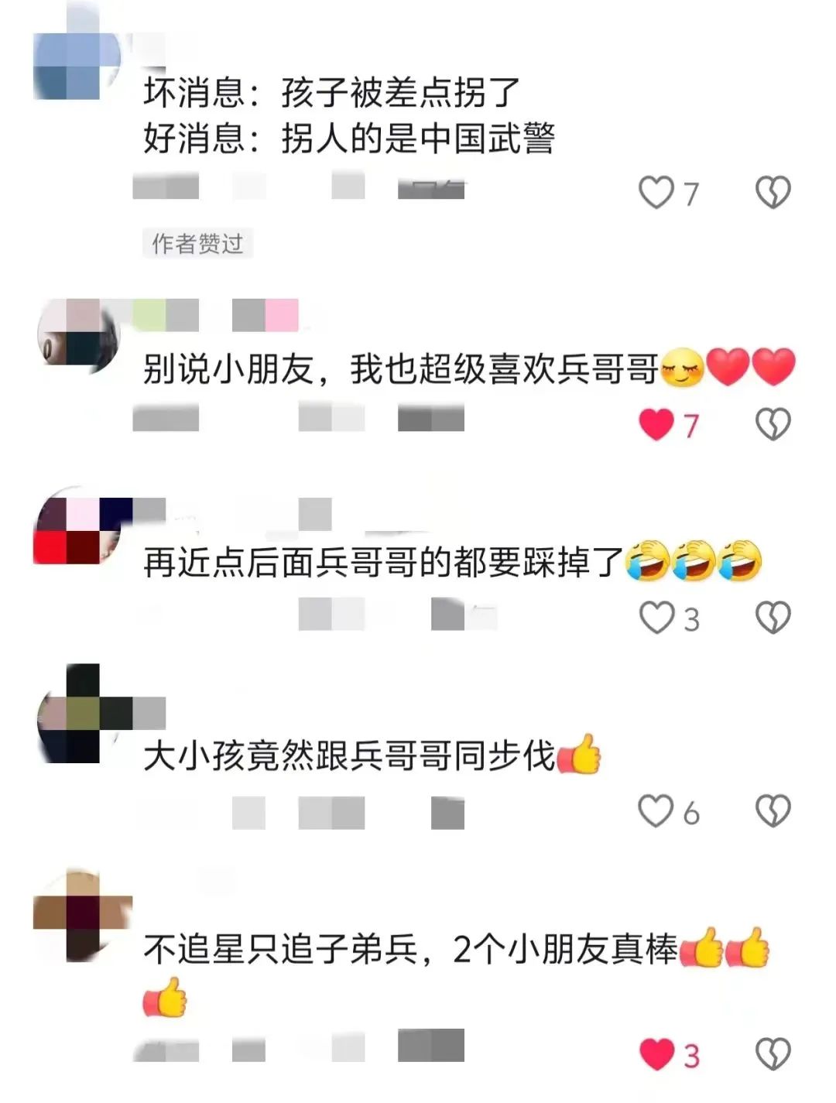The width and height of the screenshot is (836, 1103).
Task: Tap comment text 大小孩竟然跟兵哥哥同步伐
Action: pos(350,755)
